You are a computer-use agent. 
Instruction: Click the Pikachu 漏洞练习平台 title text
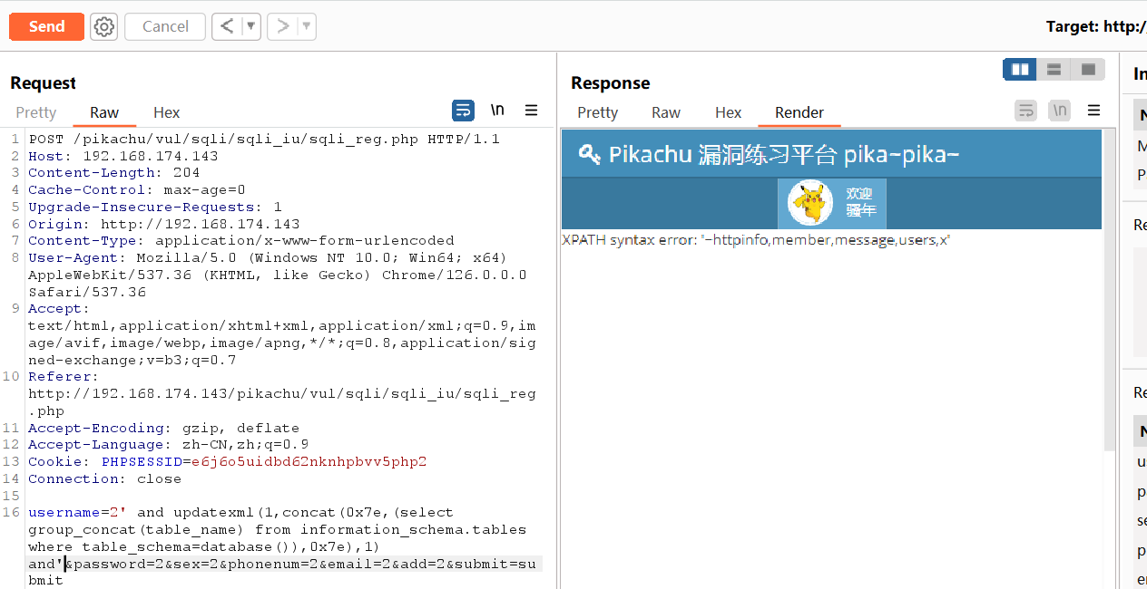tap(784, 154)
